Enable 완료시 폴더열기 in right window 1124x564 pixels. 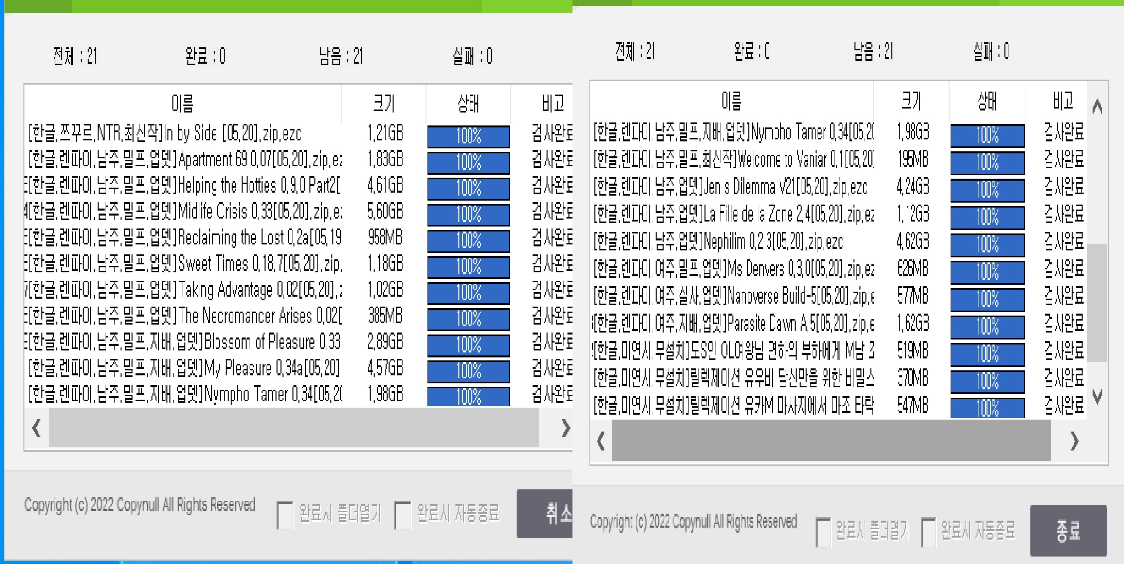coord(823,532)
